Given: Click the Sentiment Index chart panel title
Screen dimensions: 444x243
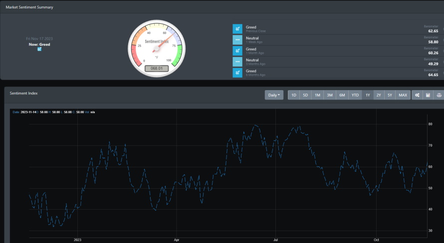Looking at the screenshot, I should tap(23, 93).
